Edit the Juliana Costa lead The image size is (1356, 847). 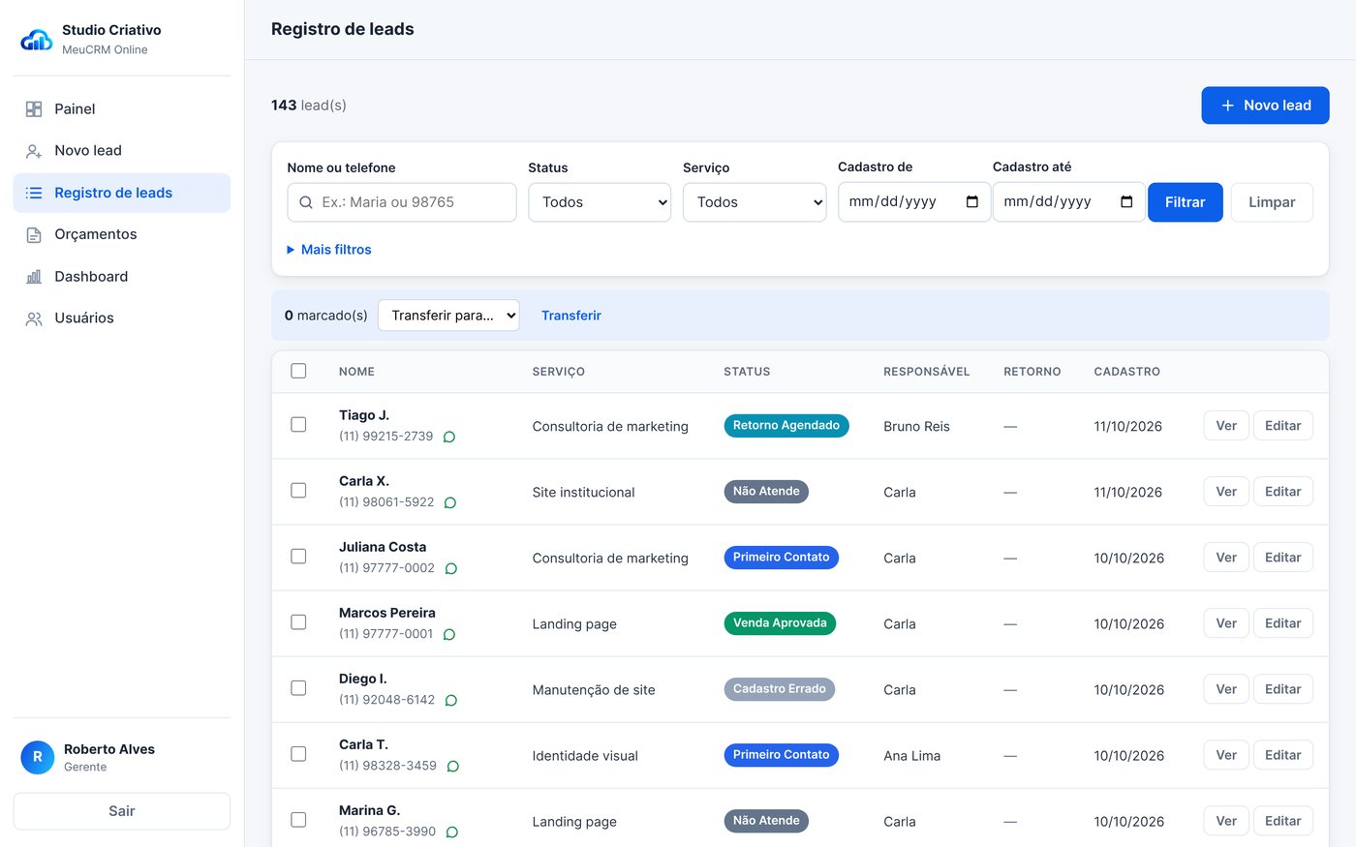pyautogui.click(x=1283, y=558)
